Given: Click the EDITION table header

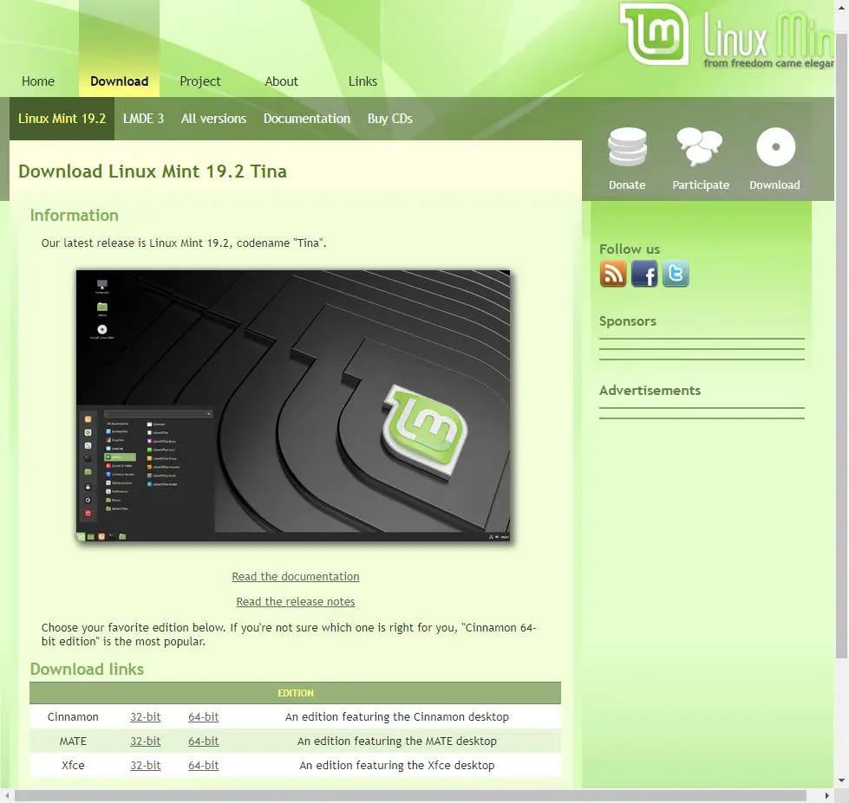Looking at the screenshot, I should (295, 693).
